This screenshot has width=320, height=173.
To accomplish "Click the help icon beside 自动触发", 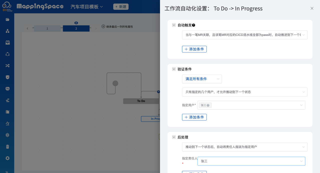I will coord(193,25).
